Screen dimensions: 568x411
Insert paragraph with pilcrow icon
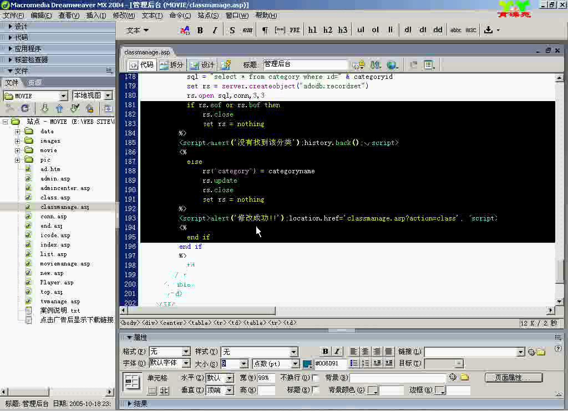coord(265,31)
